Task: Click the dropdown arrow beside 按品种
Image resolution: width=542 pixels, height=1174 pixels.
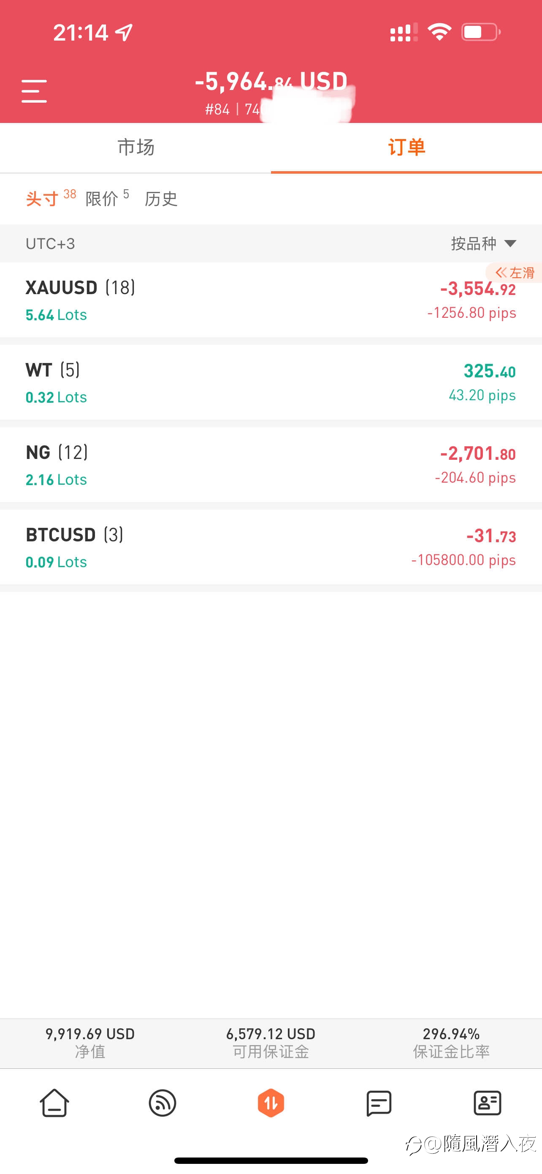Action: tap(511, 243)
